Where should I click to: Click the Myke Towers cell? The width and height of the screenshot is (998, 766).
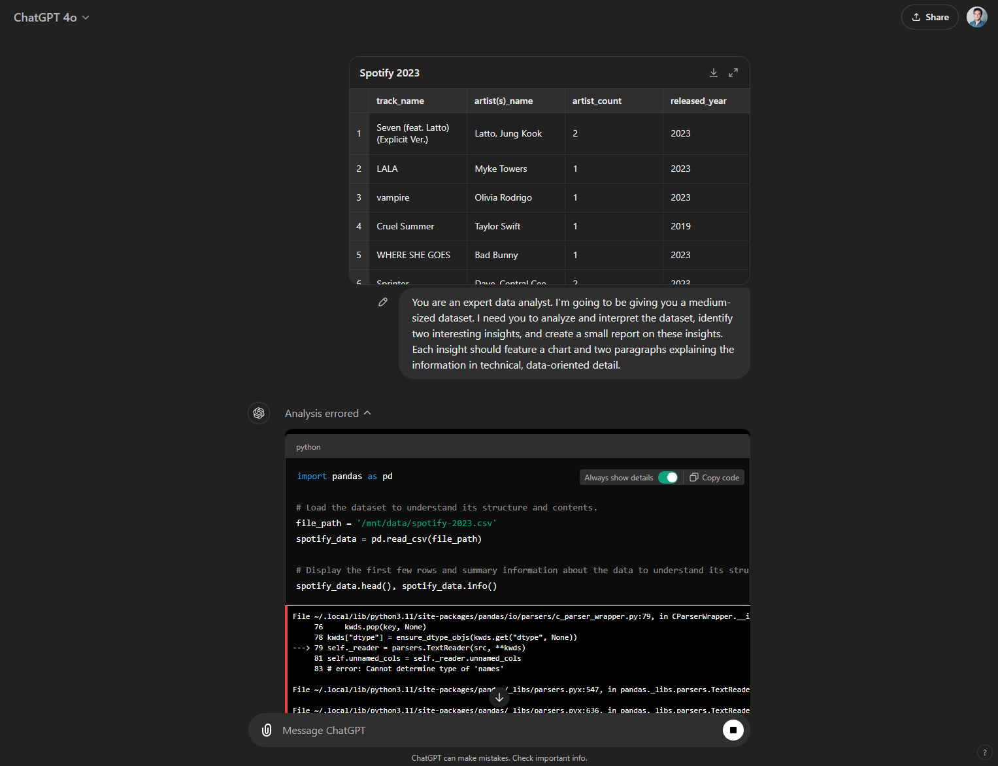click(516, 169)
